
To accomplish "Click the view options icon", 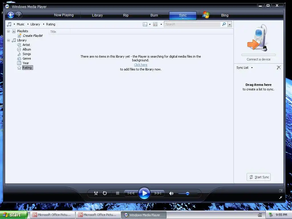I will [x=155, y=24].
